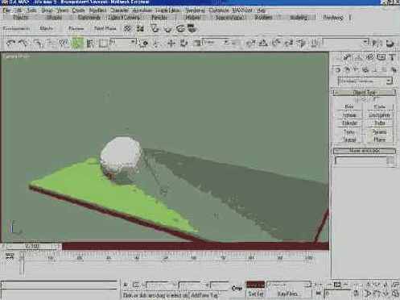Open the Display tab icon in command panel
This screenshot has height=300, width=400.
point(381,57)
